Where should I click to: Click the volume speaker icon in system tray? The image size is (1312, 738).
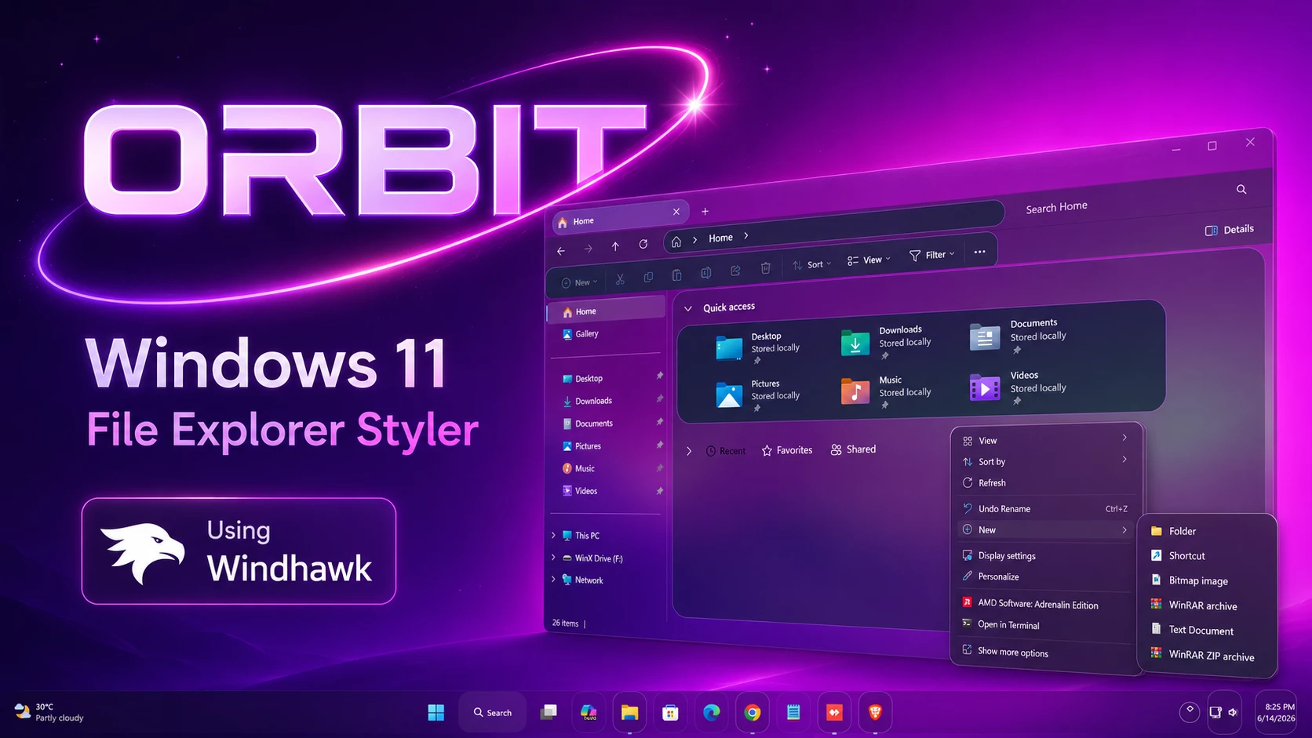point(1233,712)
